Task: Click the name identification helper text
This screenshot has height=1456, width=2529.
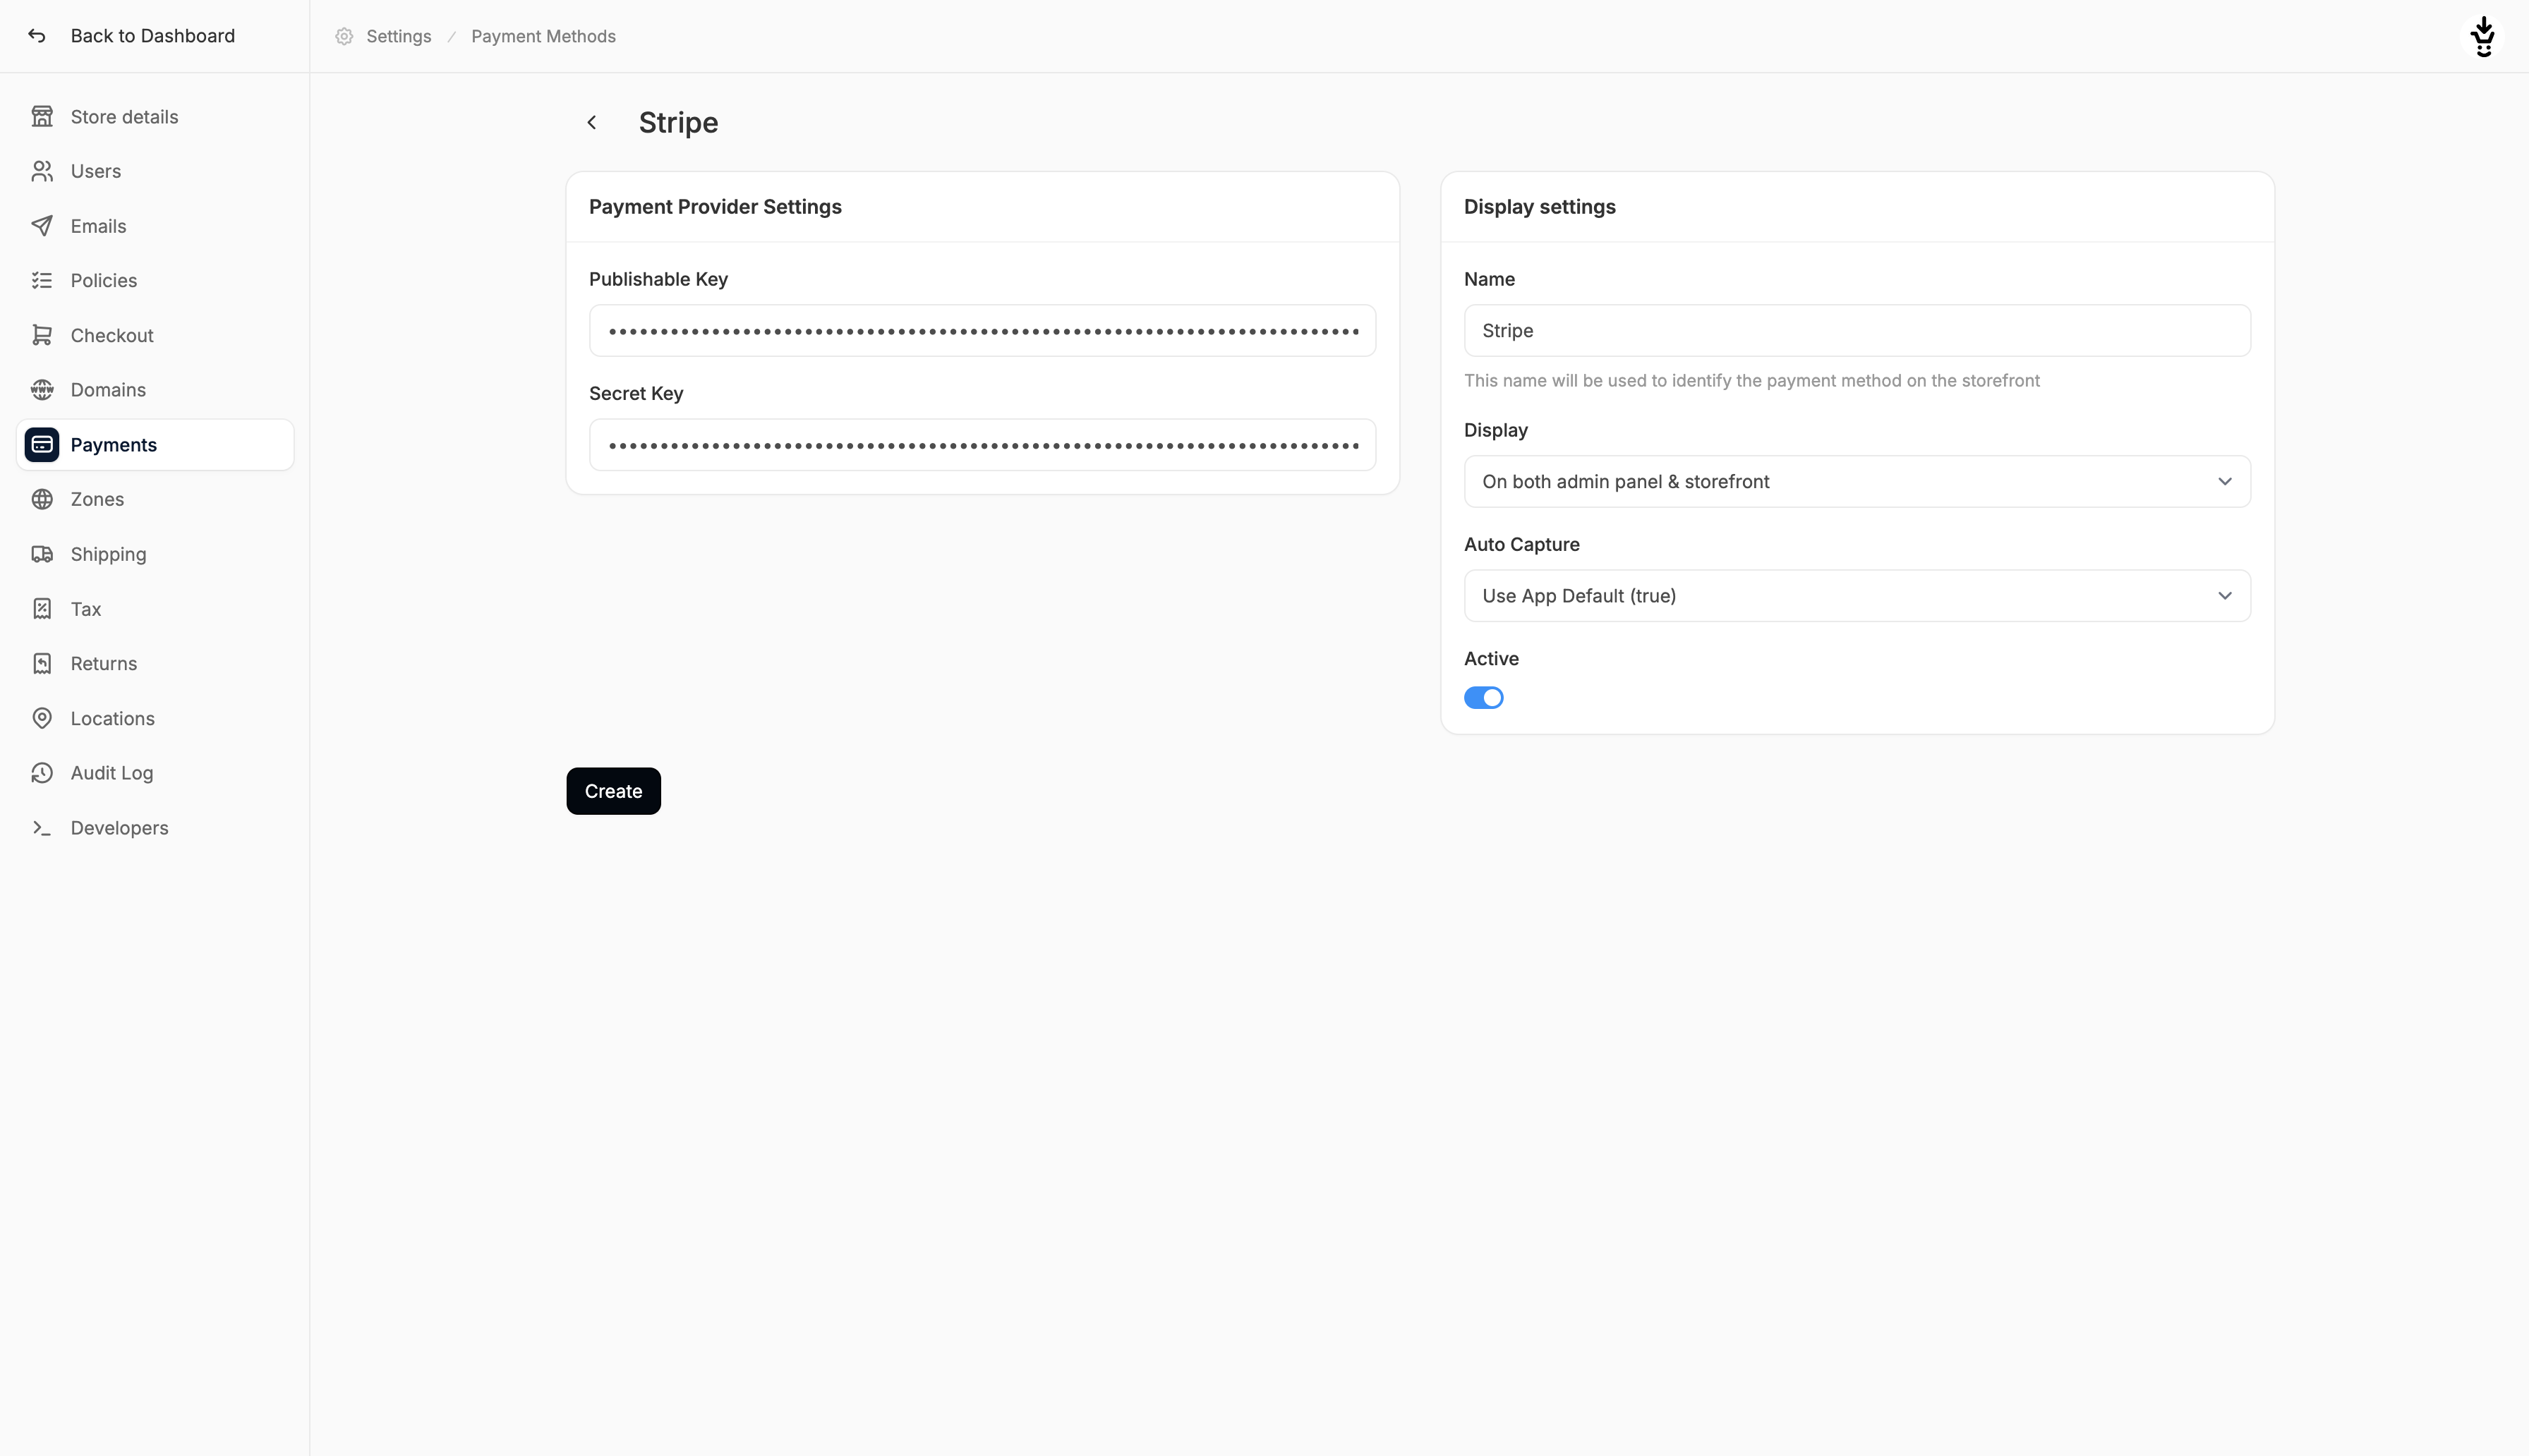Action: tap(1751, 381)
